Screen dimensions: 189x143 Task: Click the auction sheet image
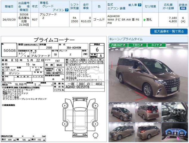[x=54, y=89]
